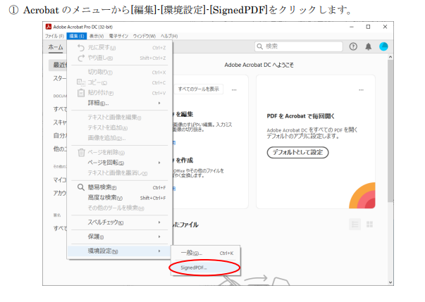This screenshot has height=302, width=425.
Task: Choose 切り取り from the Edit menu
Action: click(120, 72)
